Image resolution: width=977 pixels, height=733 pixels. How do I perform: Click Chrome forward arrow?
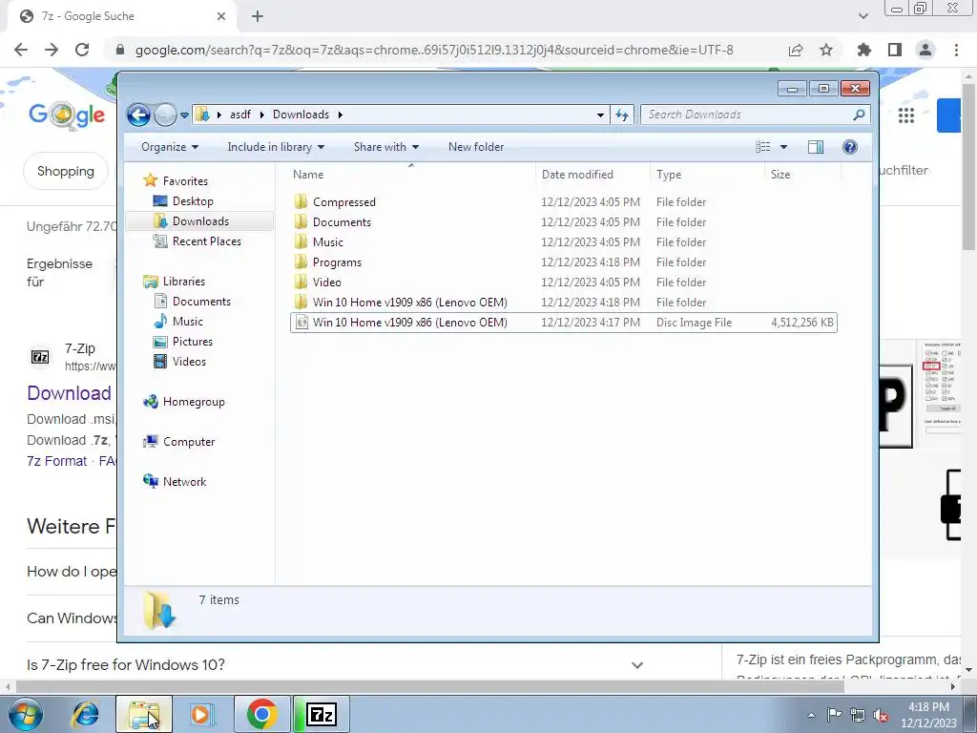click(x=52, y=50)
